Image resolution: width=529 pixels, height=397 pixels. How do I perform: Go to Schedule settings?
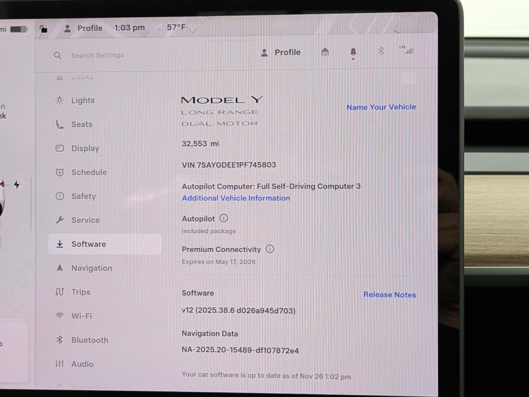click(89, 172)
